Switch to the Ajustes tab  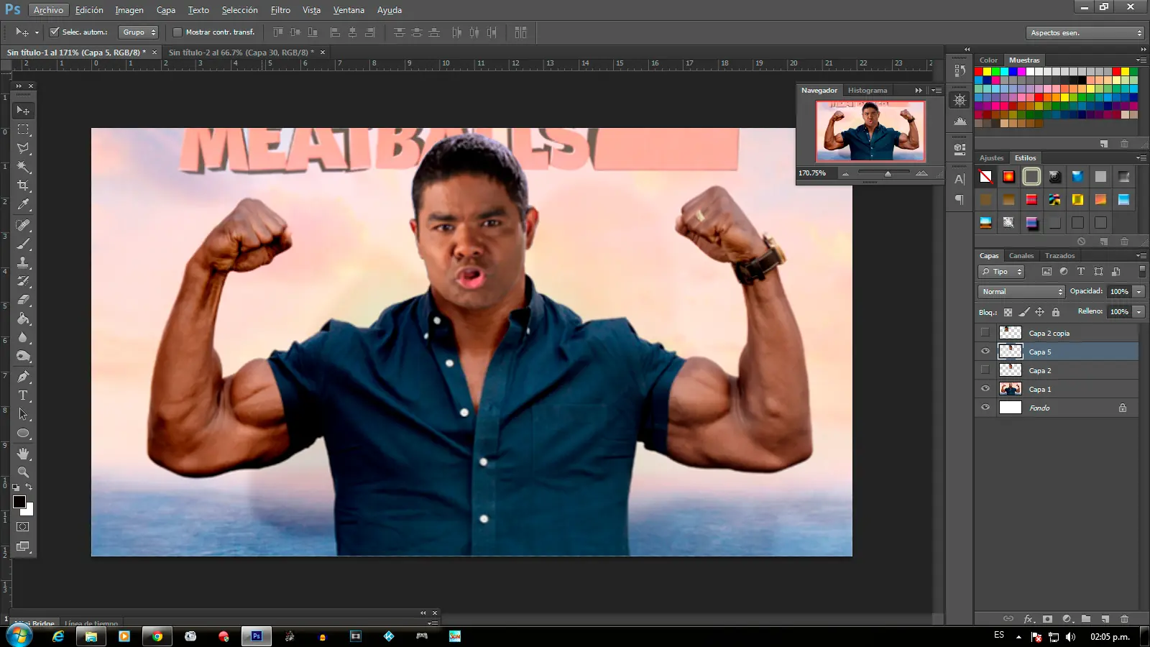(991, 158)
